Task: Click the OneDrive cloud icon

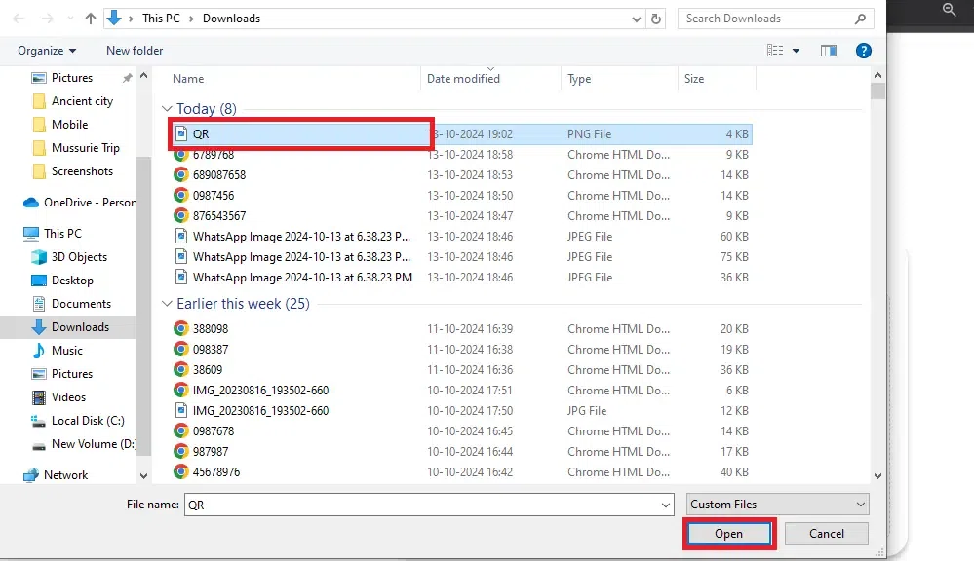Action: coord(31,203)
